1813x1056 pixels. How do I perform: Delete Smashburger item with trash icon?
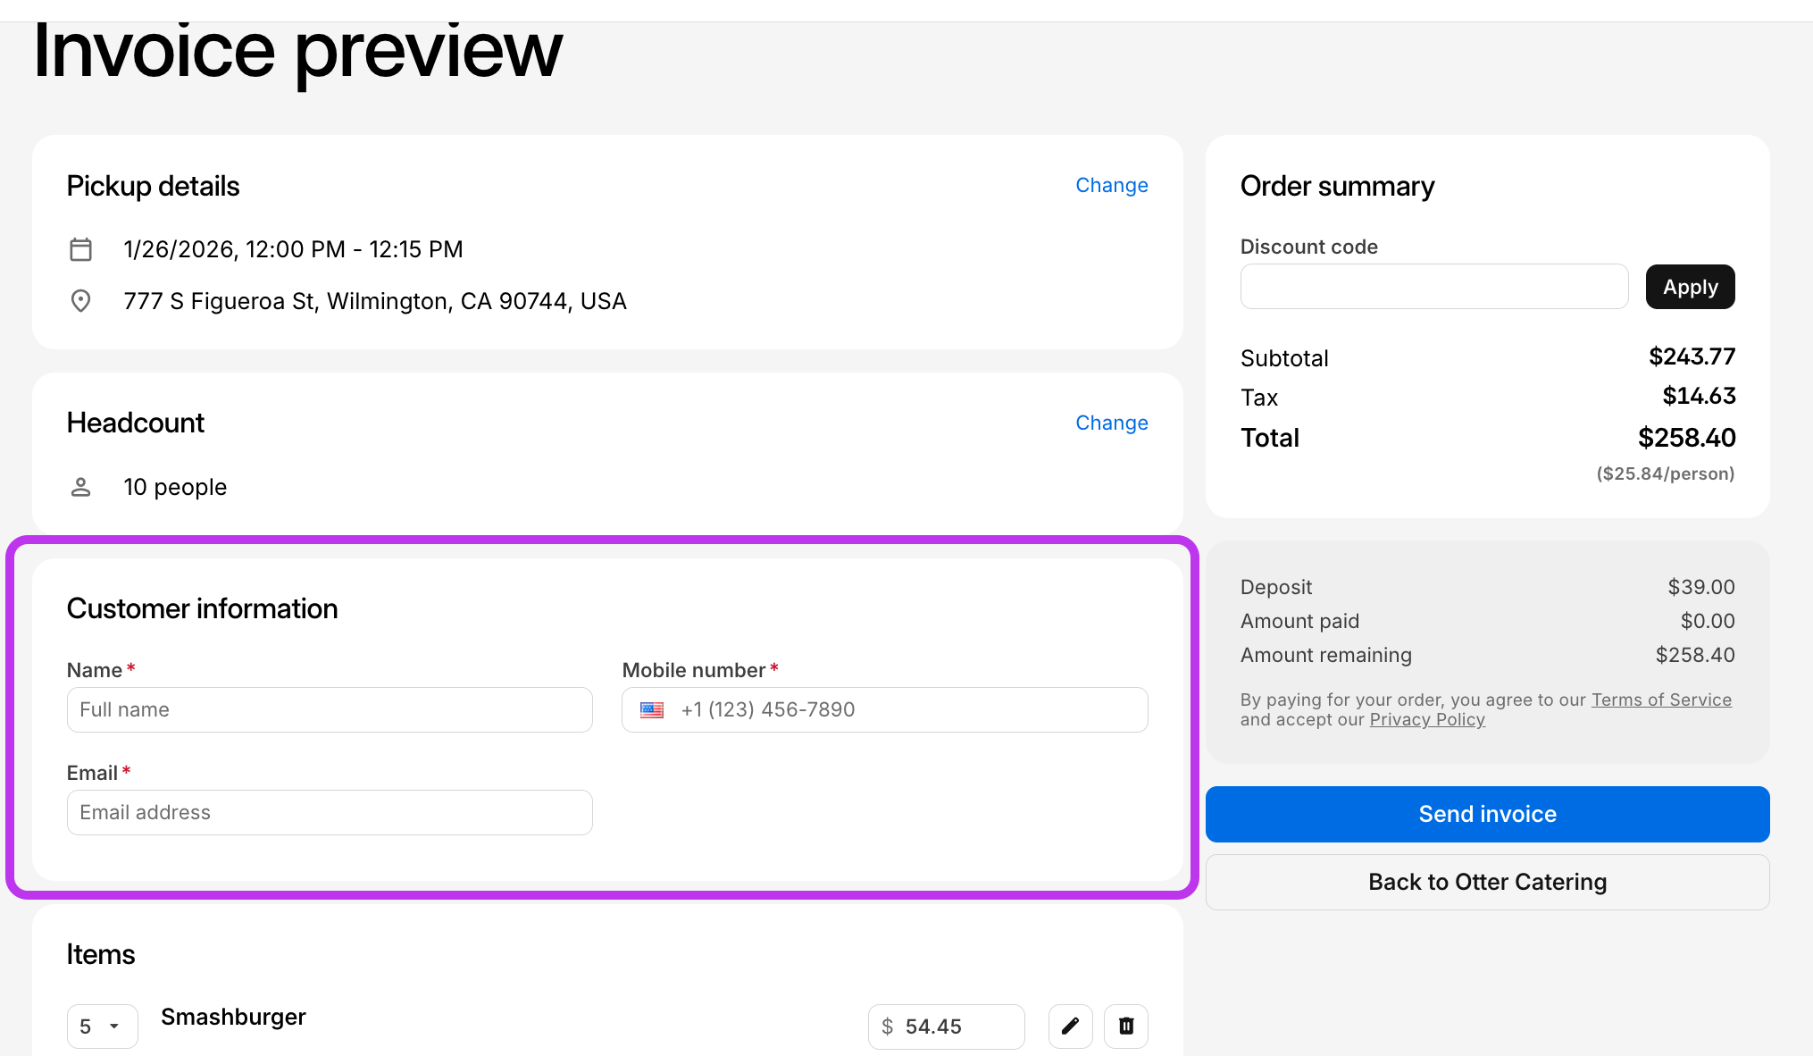point(1125,1026)
